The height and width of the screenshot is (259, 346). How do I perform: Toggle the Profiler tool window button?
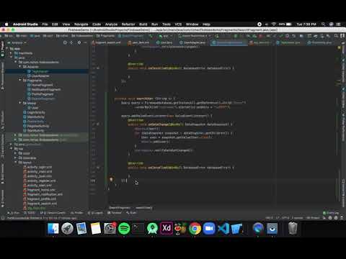tap(76, 213)
